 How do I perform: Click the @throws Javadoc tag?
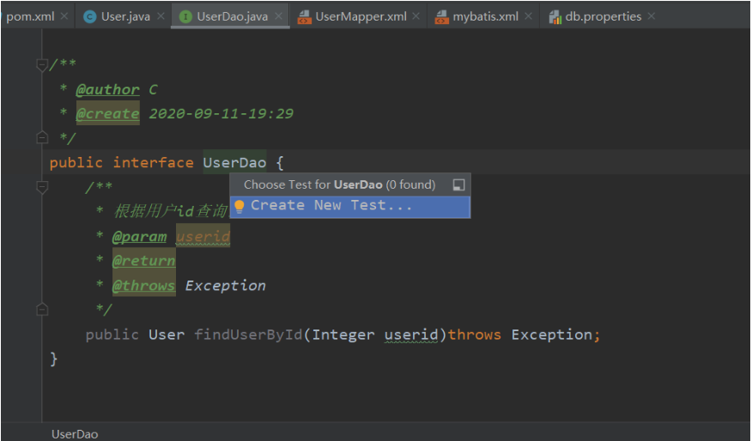(144, 286)
